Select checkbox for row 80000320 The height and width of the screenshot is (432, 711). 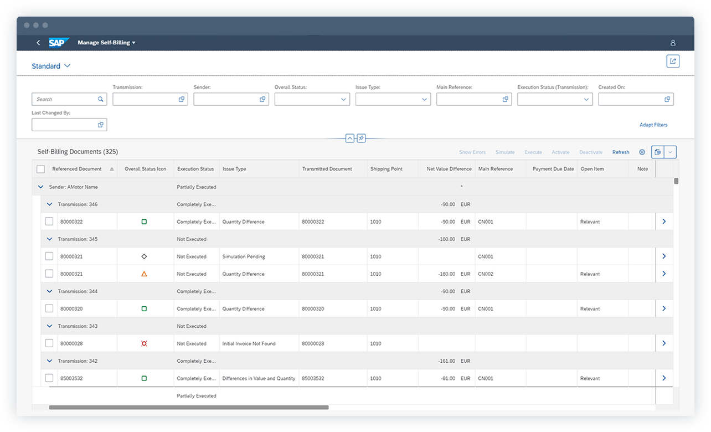[49, 308]
